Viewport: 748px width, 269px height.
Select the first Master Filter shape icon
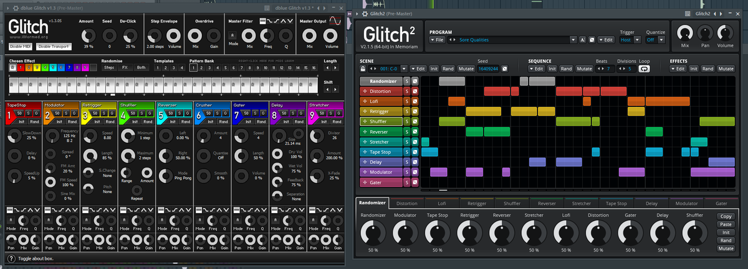tap(264, 21)
